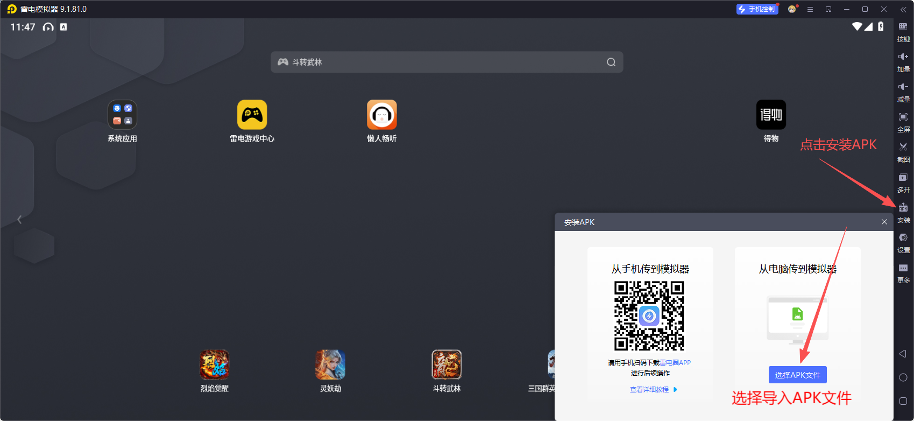Show more tools via 更多

[903, 272]
